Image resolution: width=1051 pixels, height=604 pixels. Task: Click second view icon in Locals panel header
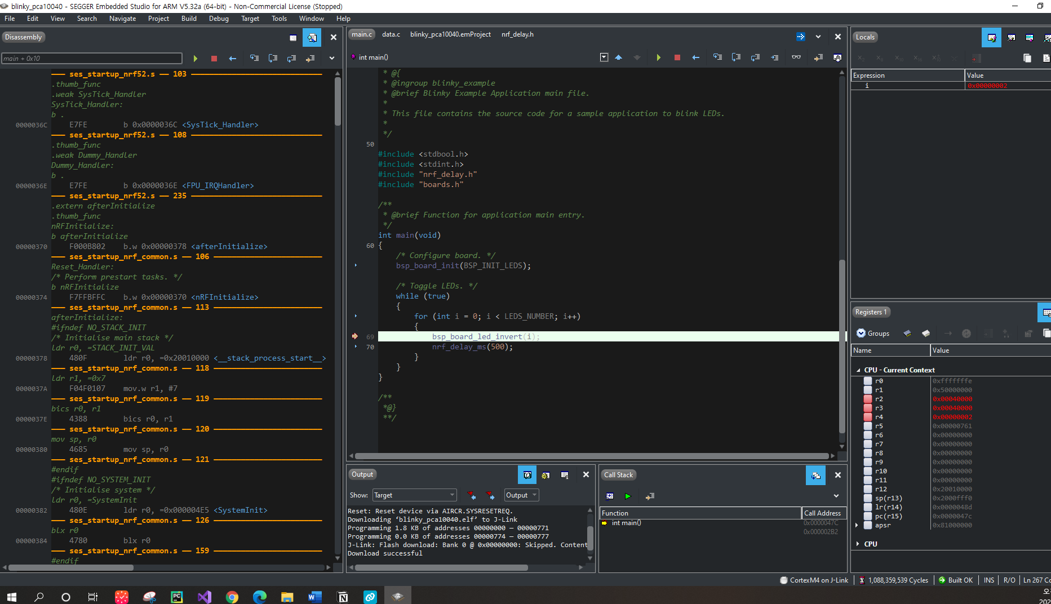[1012, 38]
